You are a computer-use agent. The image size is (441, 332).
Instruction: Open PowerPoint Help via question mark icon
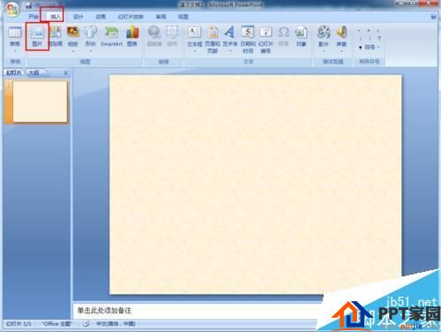pos(434,17)
